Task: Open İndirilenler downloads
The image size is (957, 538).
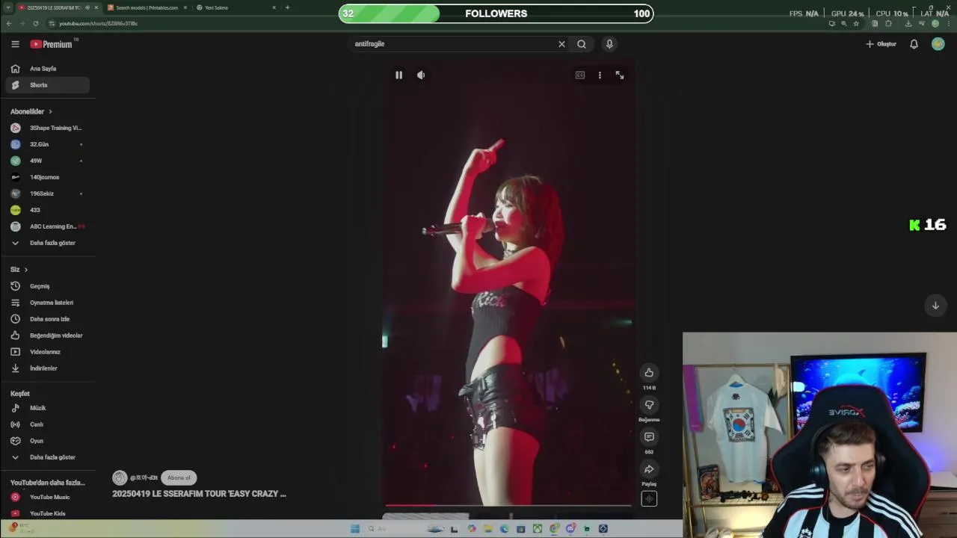Action: click(48, 368)
